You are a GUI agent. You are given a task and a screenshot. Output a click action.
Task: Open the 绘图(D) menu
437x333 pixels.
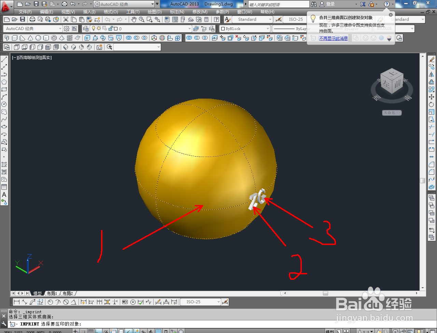coord(155,12)
